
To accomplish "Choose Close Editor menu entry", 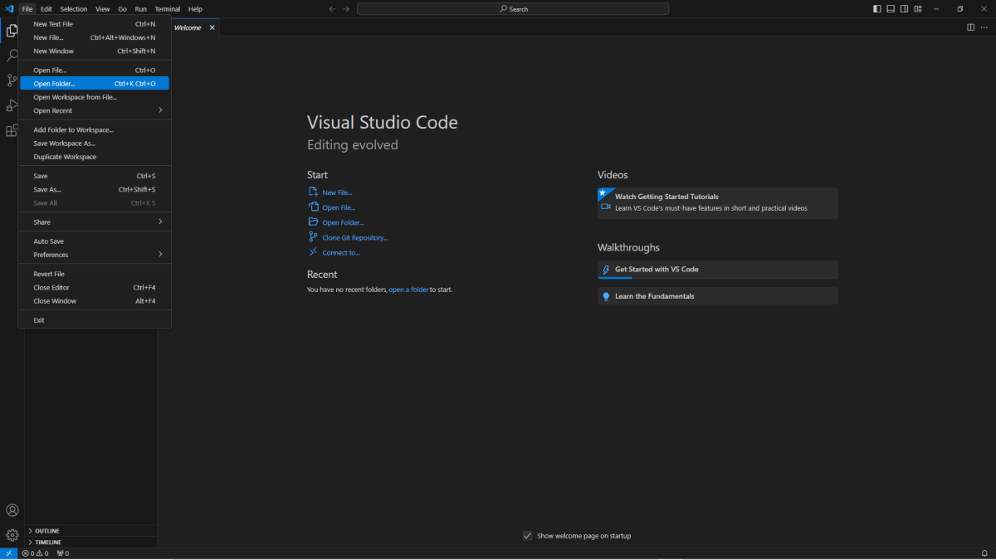I will click(95, 288).
